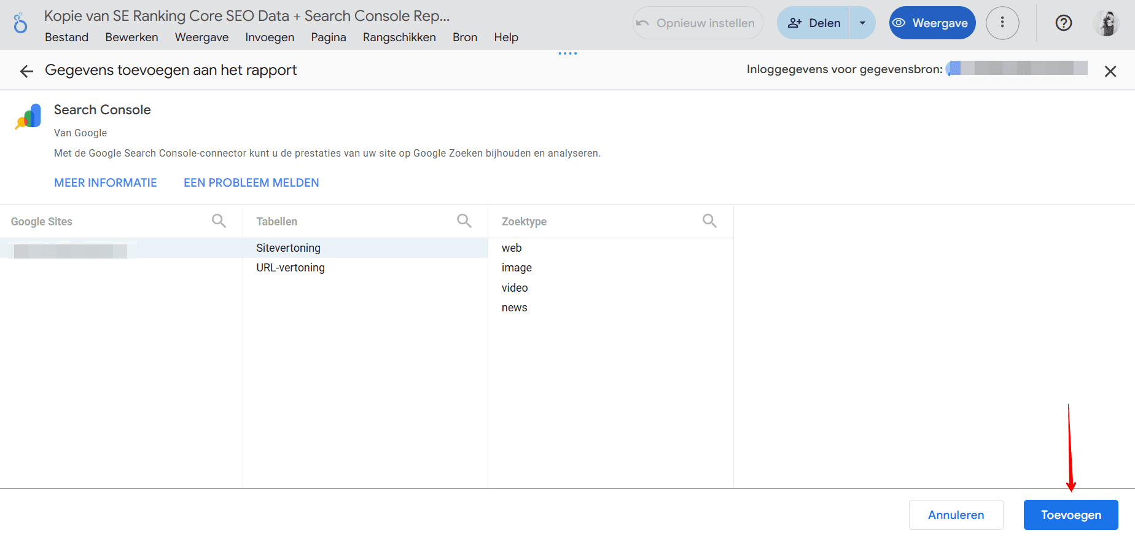Click the user profile avatar
The height and width of the screenshot is (541, 1135).
pyautogui.click(x=1106, y=23)
